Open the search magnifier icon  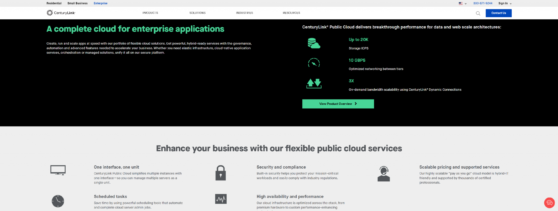pyautogui.click(x=478, y=13)
